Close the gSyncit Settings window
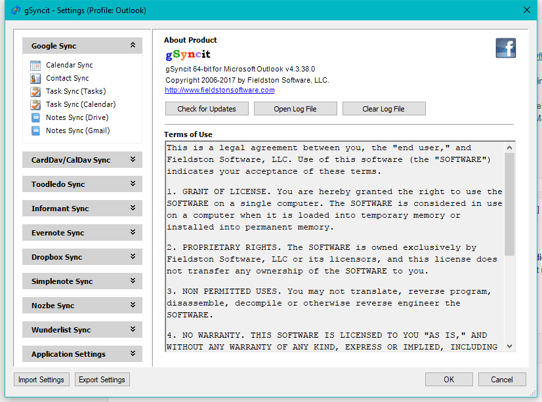This screenshot has height=402, width=542. (x=526, y=10)
